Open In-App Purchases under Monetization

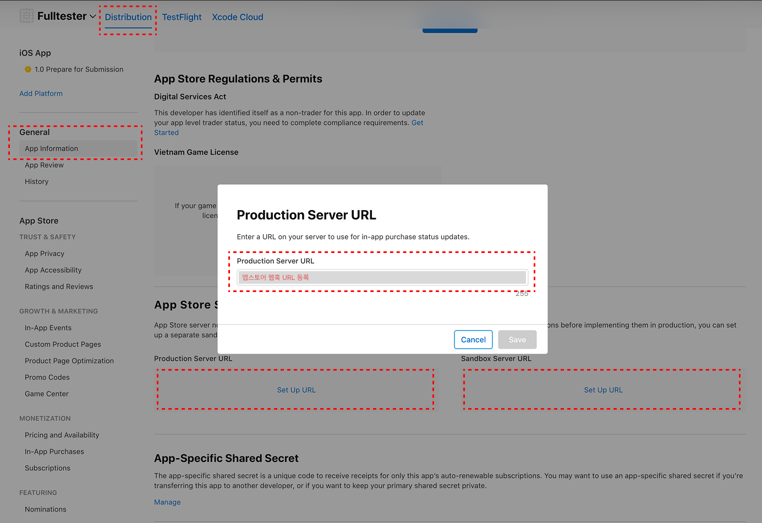(54, 452)
